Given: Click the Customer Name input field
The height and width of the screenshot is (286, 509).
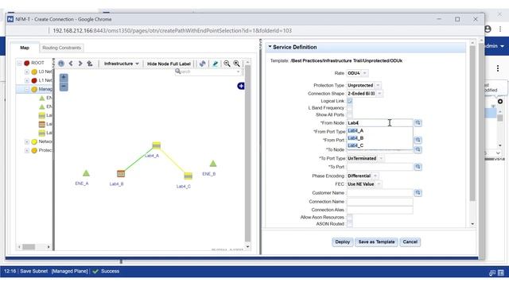Looking at the screenshot, I should (x=380, y=192).
